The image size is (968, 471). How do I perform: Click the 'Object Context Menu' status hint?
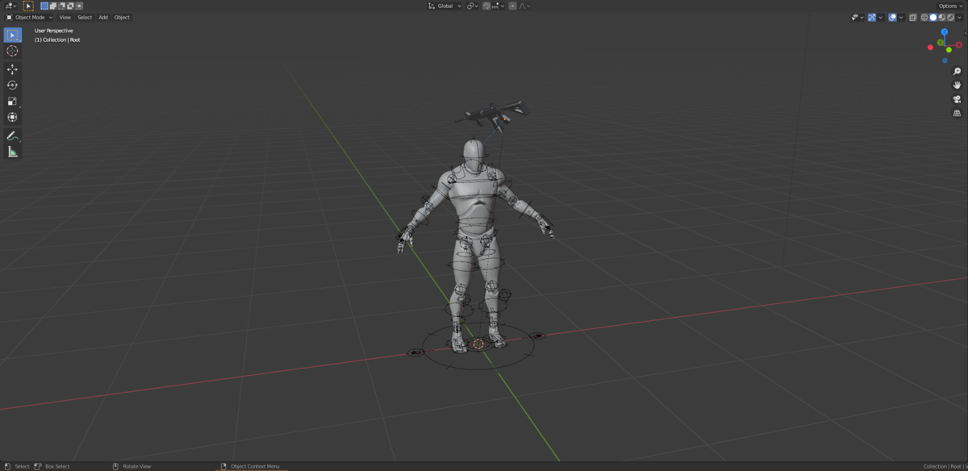(255, 466)
